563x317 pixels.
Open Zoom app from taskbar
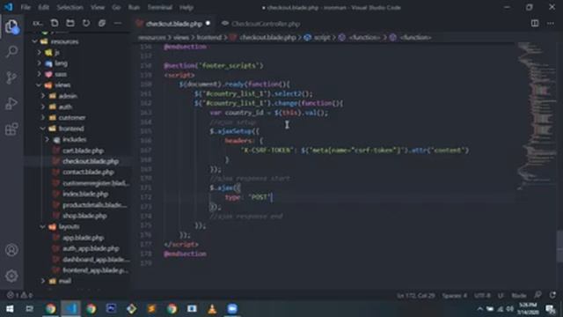pyautogui.click(x=232, y=309)
